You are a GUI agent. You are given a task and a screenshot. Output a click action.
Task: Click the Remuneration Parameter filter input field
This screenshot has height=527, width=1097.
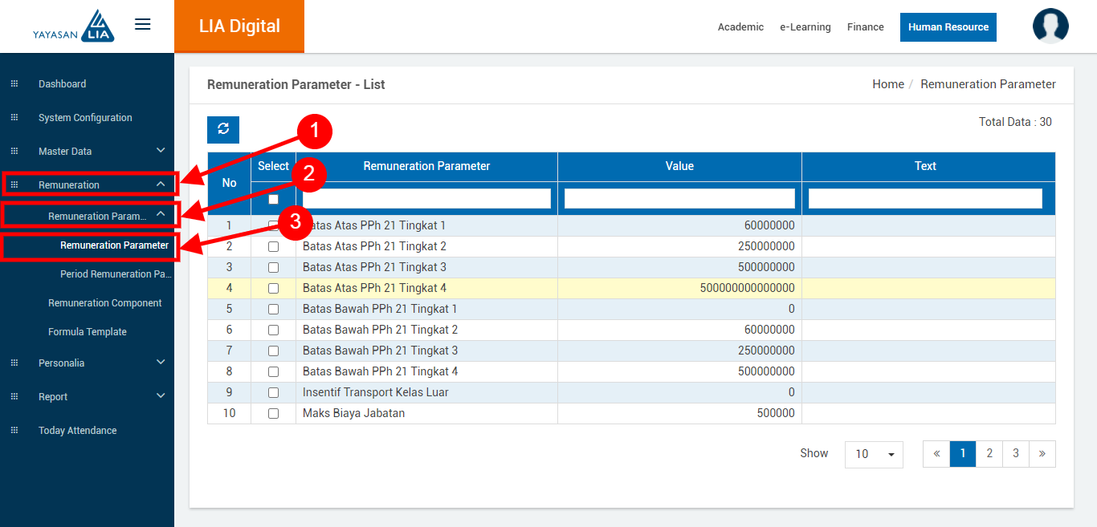click(426, 198)
